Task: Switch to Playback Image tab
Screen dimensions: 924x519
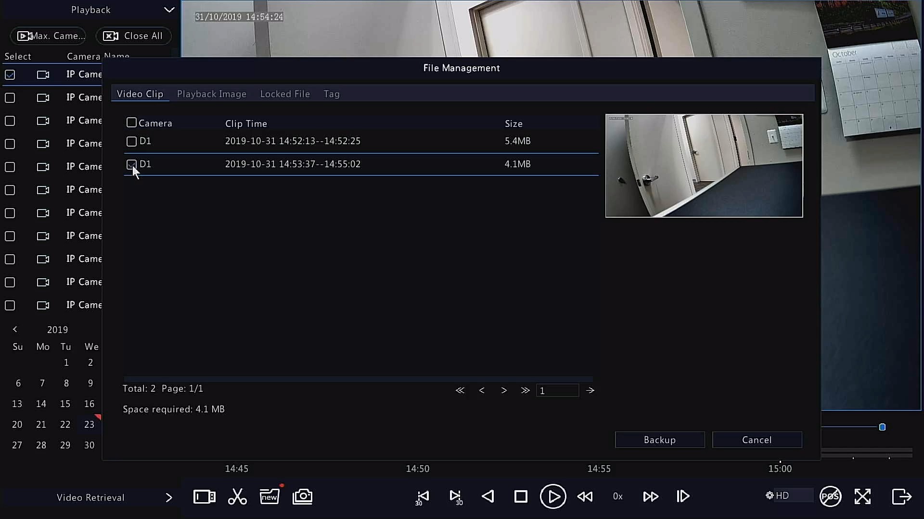Action: pyautogui.click(x=212, y=94)
